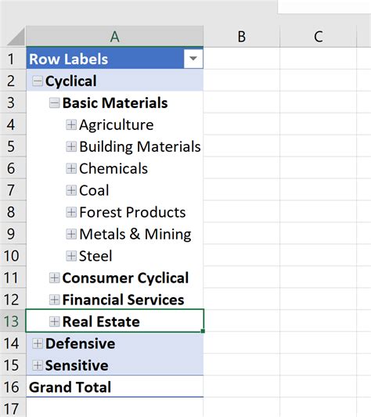Expand the Agriculture item
Image resolution: width=371 pixels, height=417 pixels.
71,124
